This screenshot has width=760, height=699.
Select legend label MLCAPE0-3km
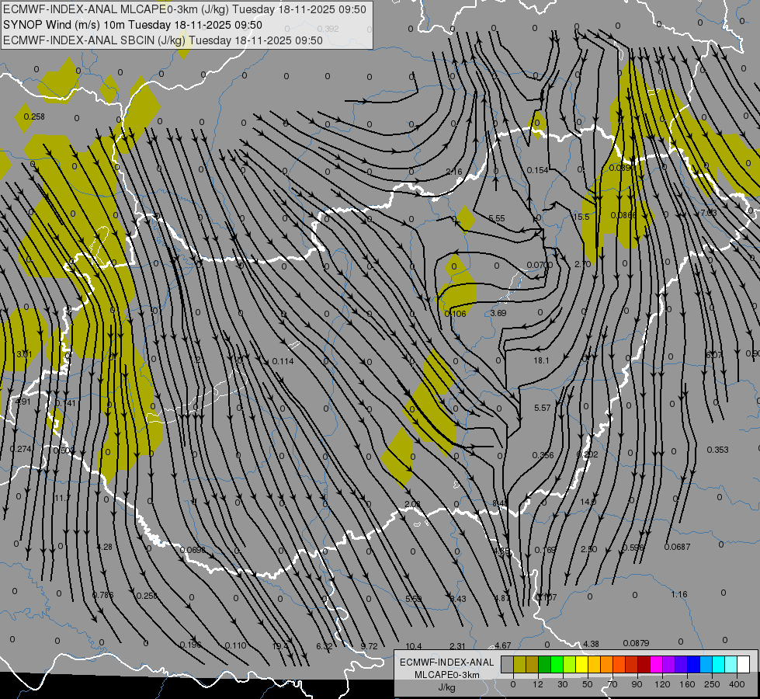(446, 675)
